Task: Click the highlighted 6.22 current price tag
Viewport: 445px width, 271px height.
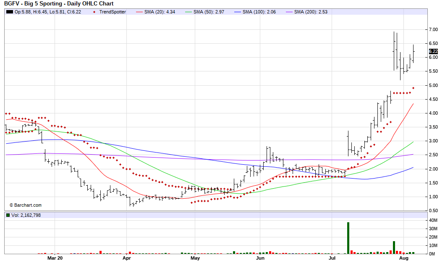Action: (433, 51)
